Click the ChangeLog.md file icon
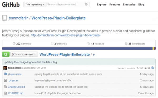 pos(5,87)
